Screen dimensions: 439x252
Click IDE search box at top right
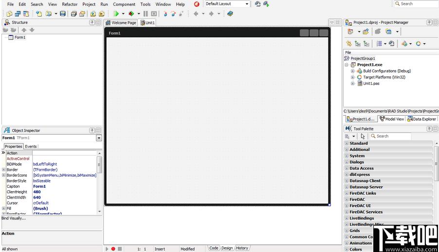click(x=416, y=4)
